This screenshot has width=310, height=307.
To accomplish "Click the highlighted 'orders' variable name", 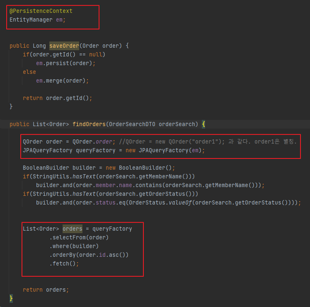I will point(73,229).
